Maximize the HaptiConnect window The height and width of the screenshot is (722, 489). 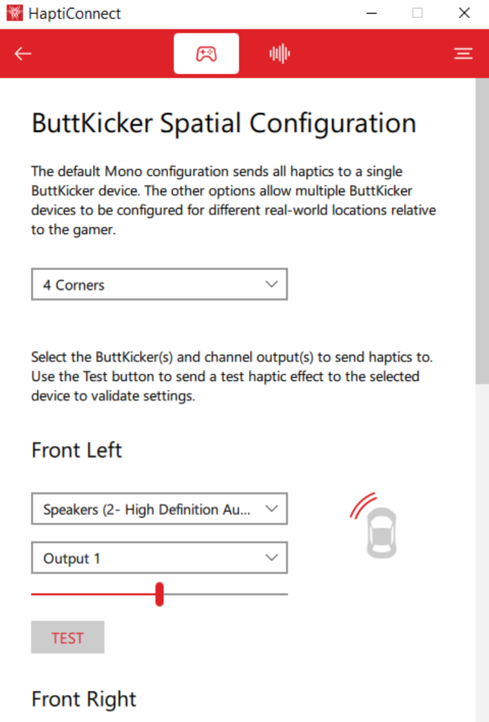tap(418, 13)
